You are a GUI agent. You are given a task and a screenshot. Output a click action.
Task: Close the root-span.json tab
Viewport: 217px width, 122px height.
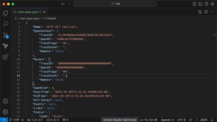[x=44, y=12]
